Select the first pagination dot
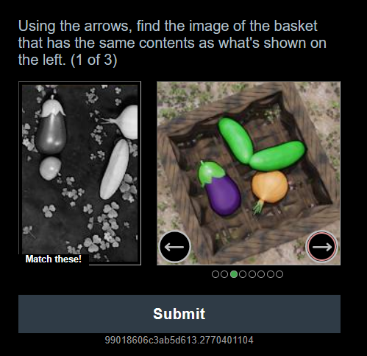This screenshot has height=356, width=367. 215,274
